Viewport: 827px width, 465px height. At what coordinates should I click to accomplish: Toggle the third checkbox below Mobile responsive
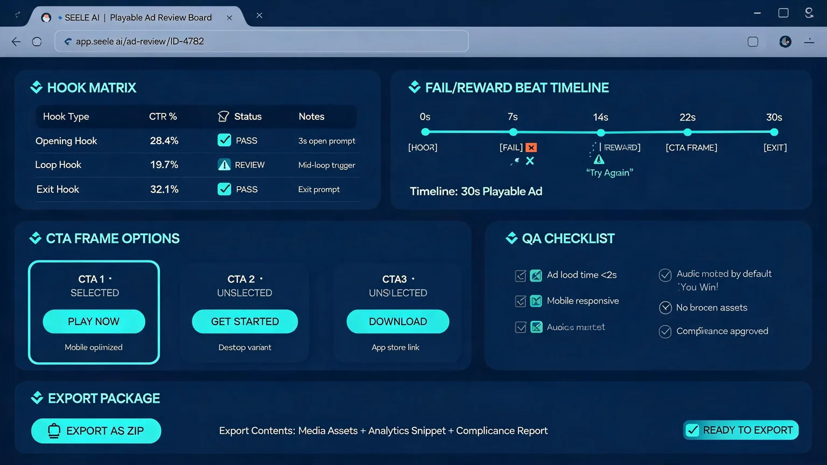coord(521,327)
